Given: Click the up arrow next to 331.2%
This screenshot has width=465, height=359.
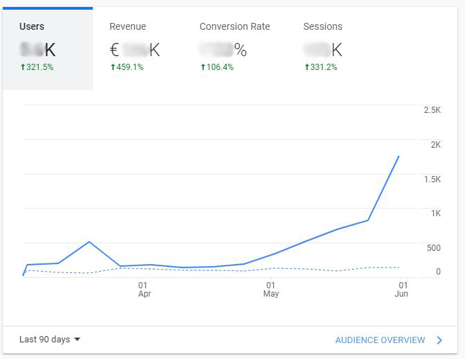Looking at the screenshot, I should click(x=307, y=67).
